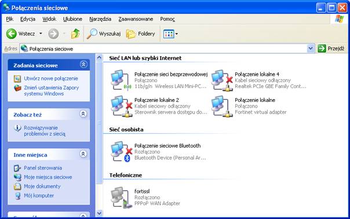The height and width of the screenshot is (219, 350).
Task: Click Utwórz nowe połączenie link
Action: 51,79
